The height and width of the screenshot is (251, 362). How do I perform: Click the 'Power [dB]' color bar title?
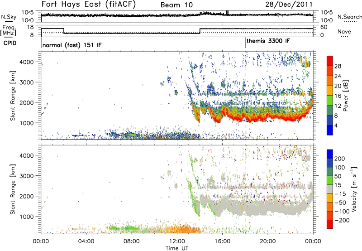[346, 96]
